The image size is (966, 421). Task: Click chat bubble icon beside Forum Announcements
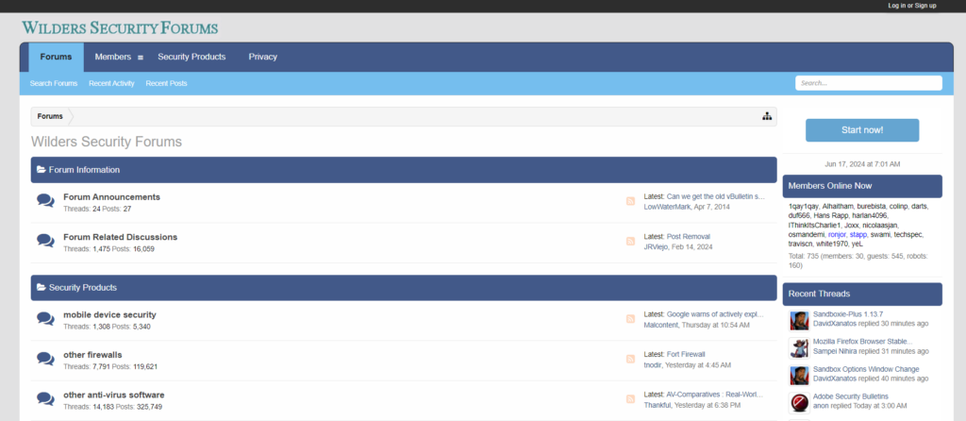pos(45,200)
